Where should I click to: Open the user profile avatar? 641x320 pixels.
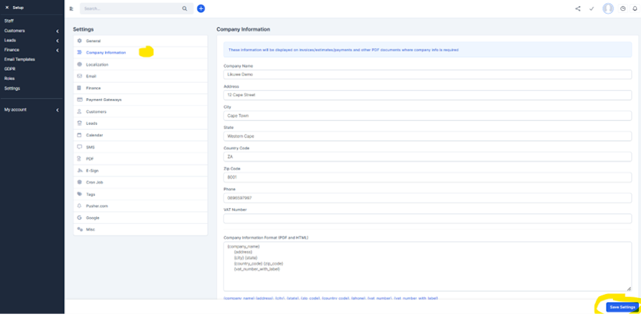[x=608, y=9]
